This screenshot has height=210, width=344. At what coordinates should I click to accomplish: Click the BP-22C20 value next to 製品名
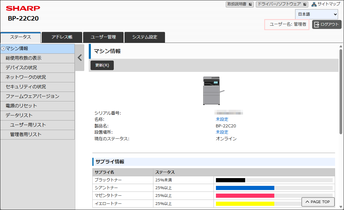(226, 126)
